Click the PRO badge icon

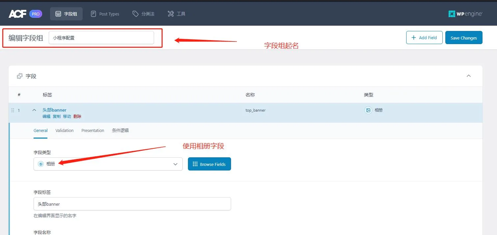(36, 14)
